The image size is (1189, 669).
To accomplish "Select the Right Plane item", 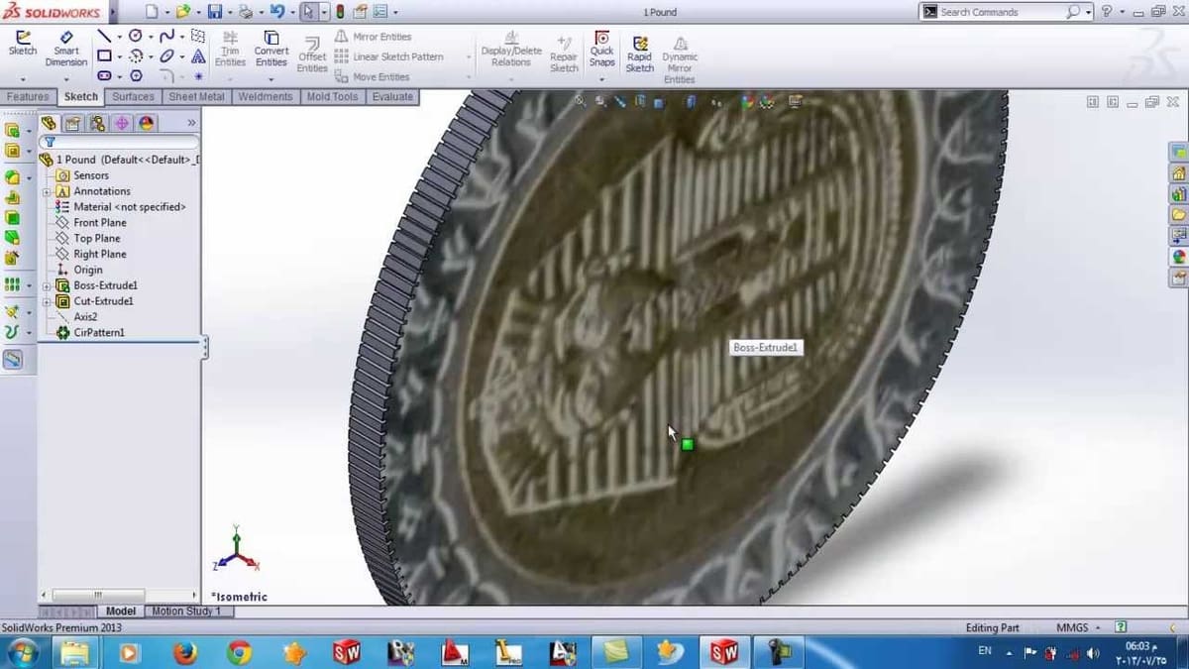I will [100, 255].
